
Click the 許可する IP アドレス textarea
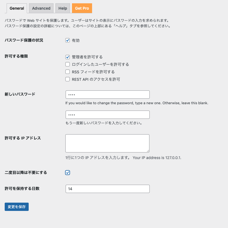point(107,143)
